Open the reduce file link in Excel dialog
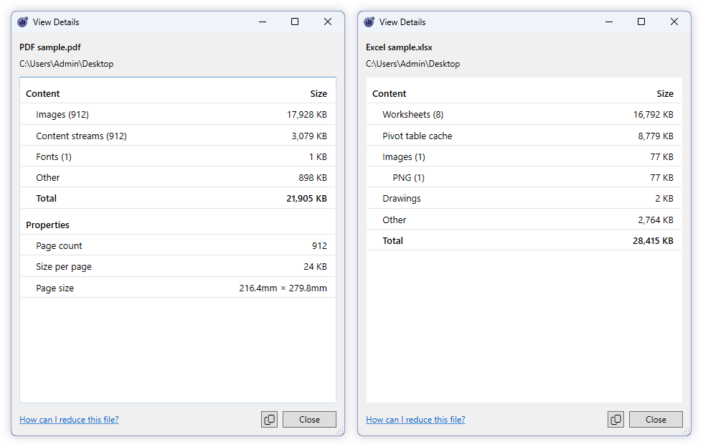Image resolution: width=703 pixels, height=447 pixels. coord(415,419)
